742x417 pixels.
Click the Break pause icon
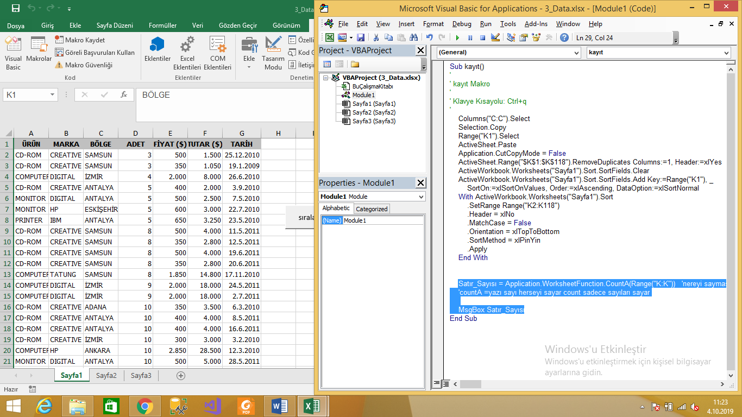(x=470, y=37)
